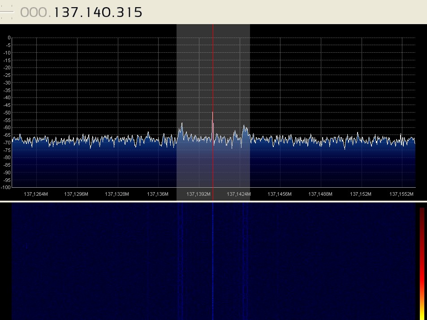Screen dimensions: 427x320
Task: Select frequency label 137,1456M
Action: pos(280,194)
